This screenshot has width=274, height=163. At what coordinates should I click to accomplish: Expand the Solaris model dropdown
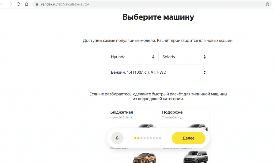point(184,57)
